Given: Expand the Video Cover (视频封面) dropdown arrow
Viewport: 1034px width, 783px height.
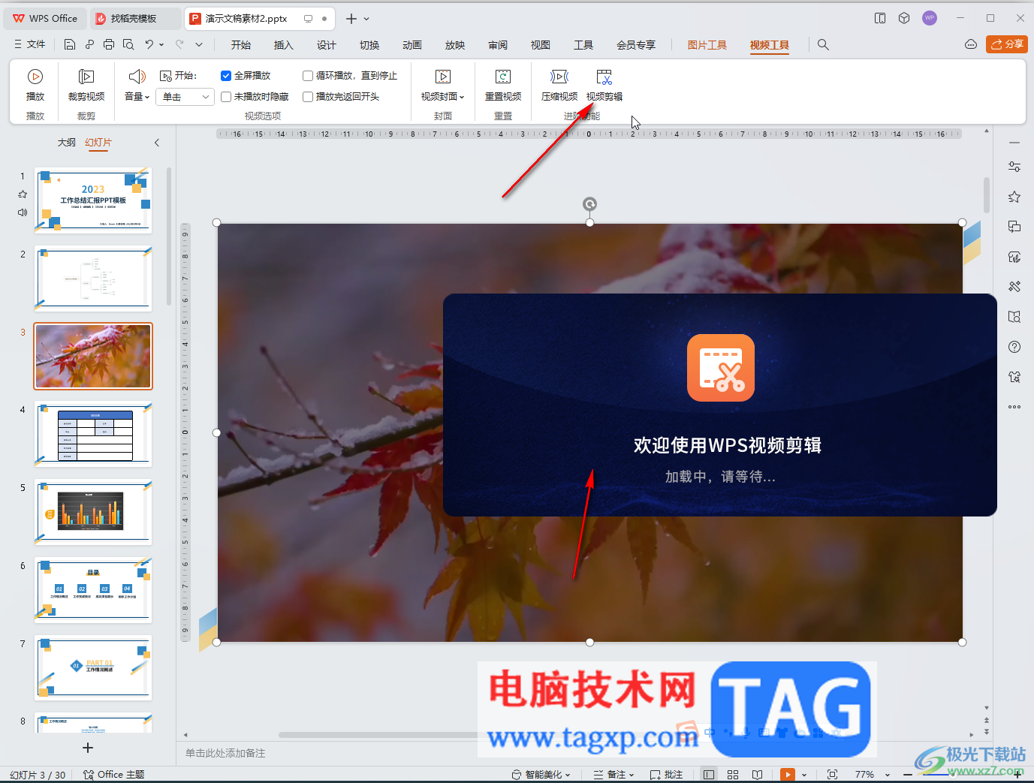Looking at the screenshot, I should coord(462,97).
